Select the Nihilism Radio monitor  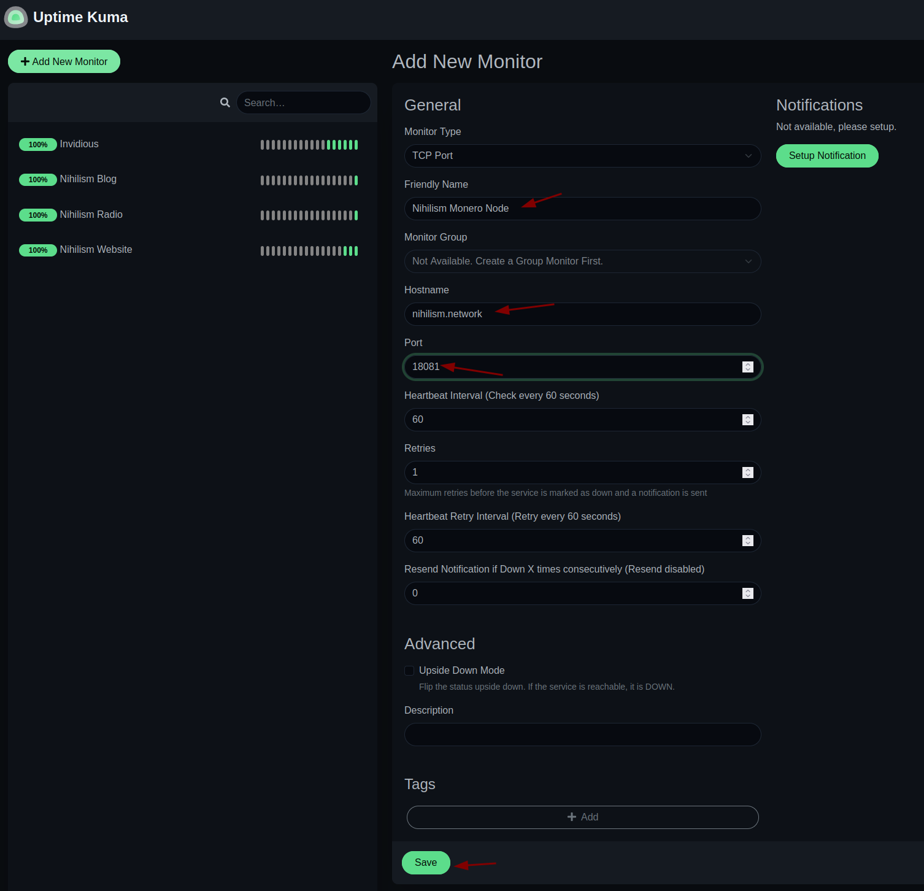193,215
